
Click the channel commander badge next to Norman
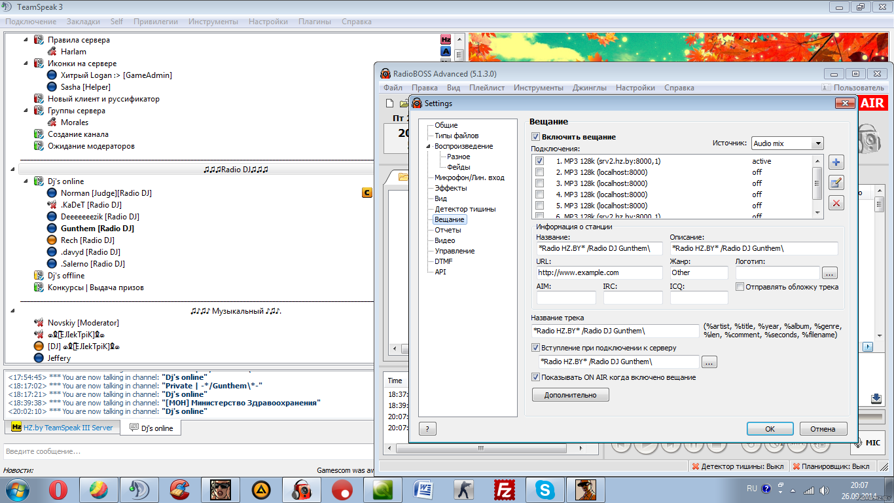point(367,193)
